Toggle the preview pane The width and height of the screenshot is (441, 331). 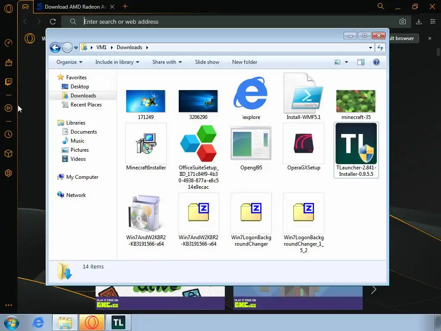(x=361, y=62)
